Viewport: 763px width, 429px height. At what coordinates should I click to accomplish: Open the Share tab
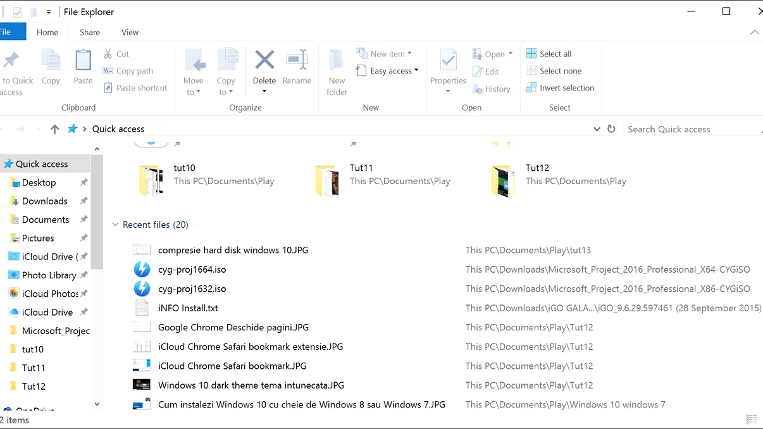pos(89,32)
